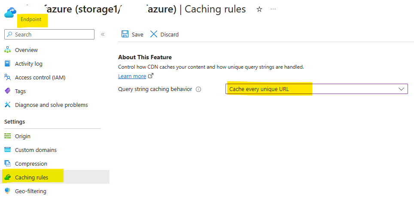Open the Cache every unique URL combo box

[317, 89]
